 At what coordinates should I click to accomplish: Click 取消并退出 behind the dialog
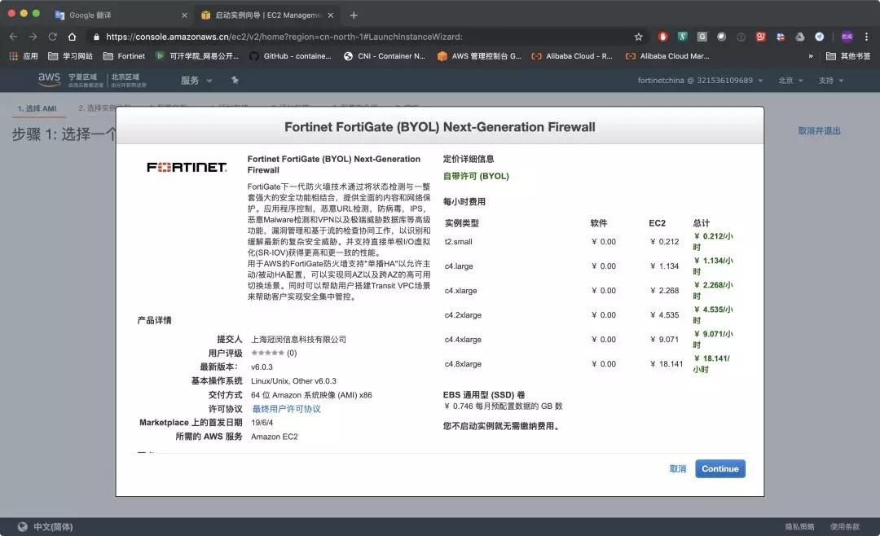coord(820,131)
